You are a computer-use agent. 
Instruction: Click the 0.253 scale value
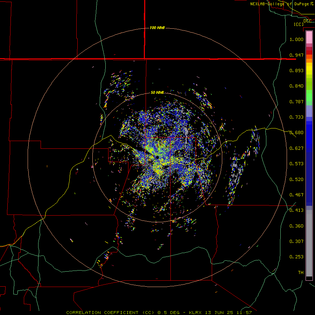pyautogui.click(x=296, y=257)
